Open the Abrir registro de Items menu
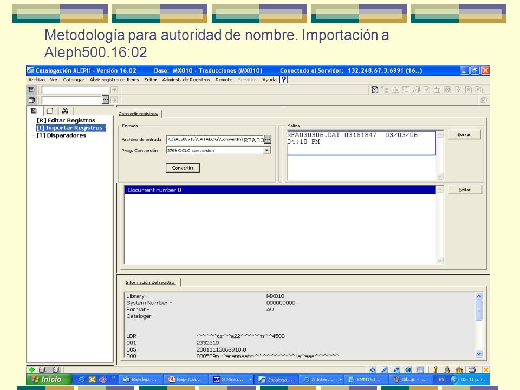This screenshot has width=520, height=390. click(114, 80)
